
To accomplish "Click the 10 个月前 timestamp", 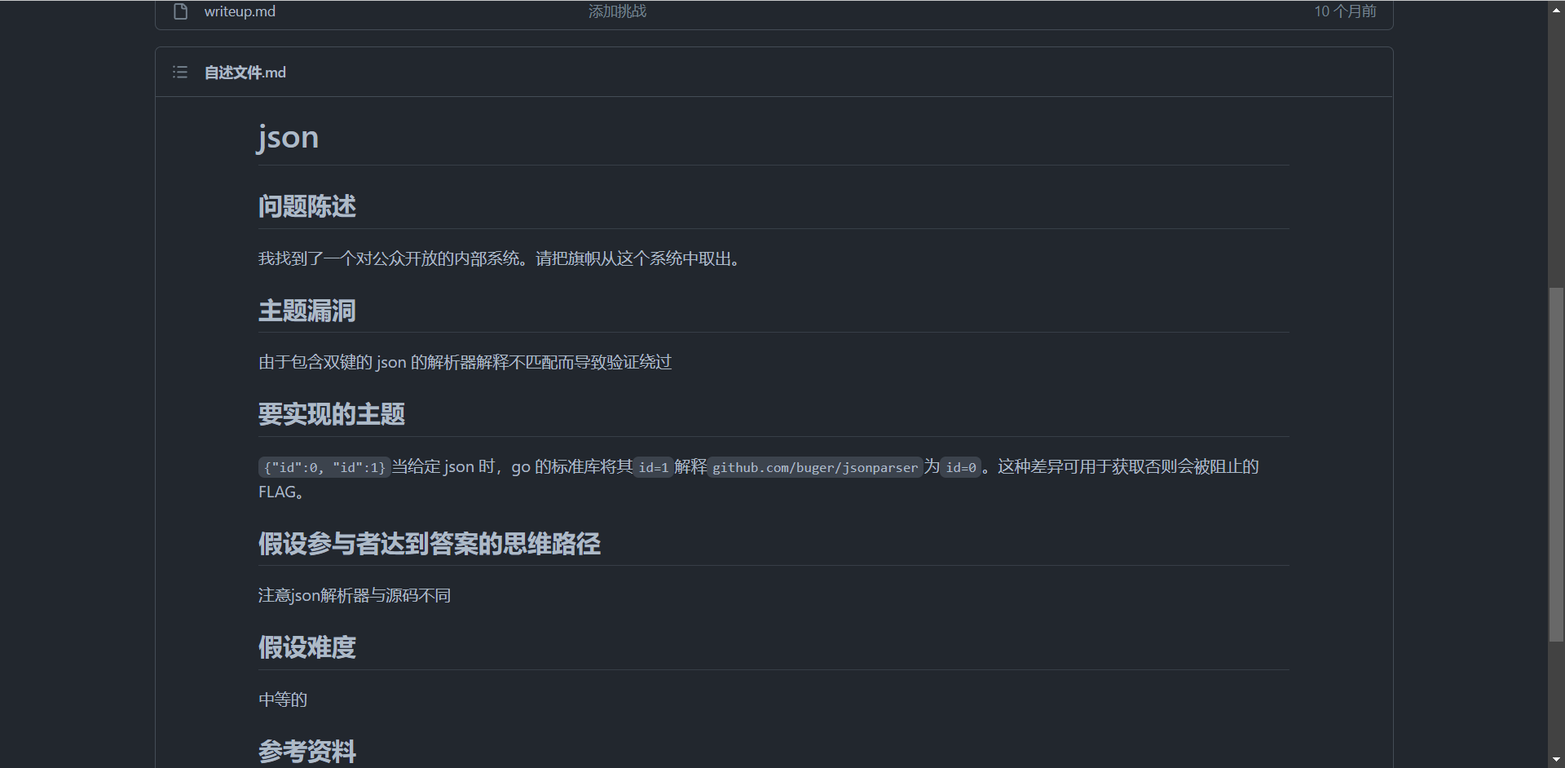I will coord(1345,11).
